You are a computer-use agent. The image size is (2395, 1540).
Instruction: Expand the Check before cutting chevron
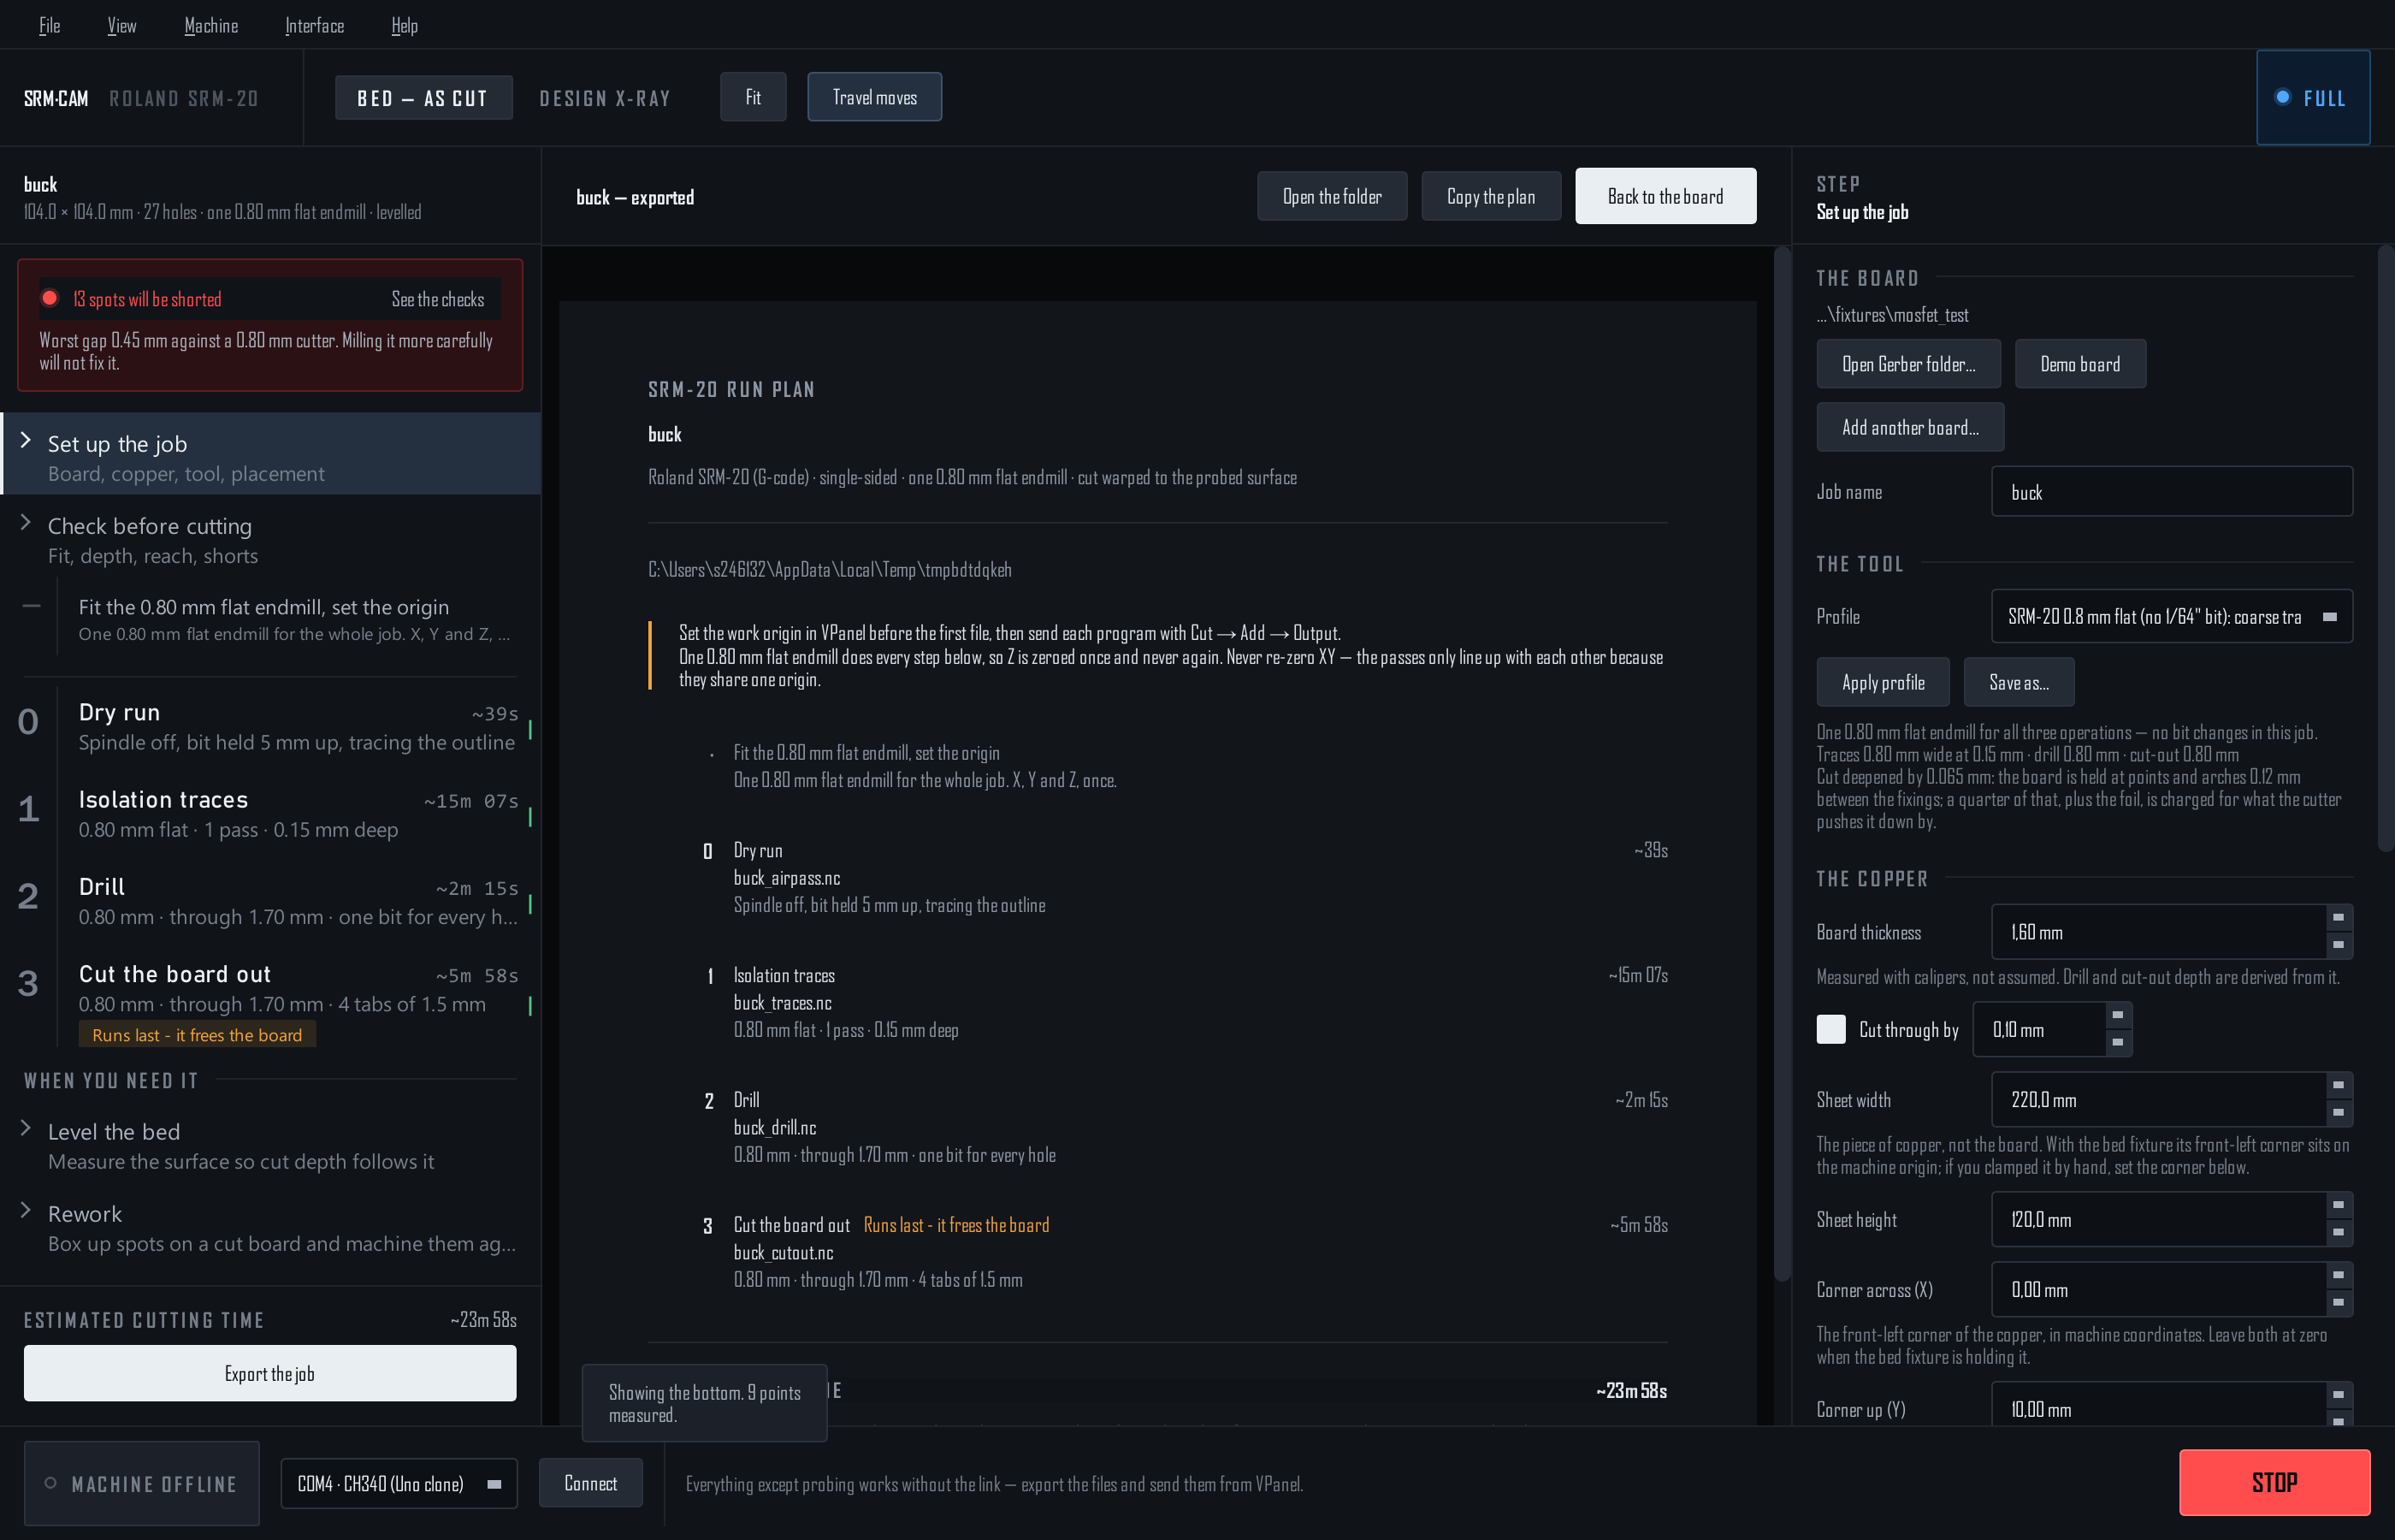click(26, 523)
